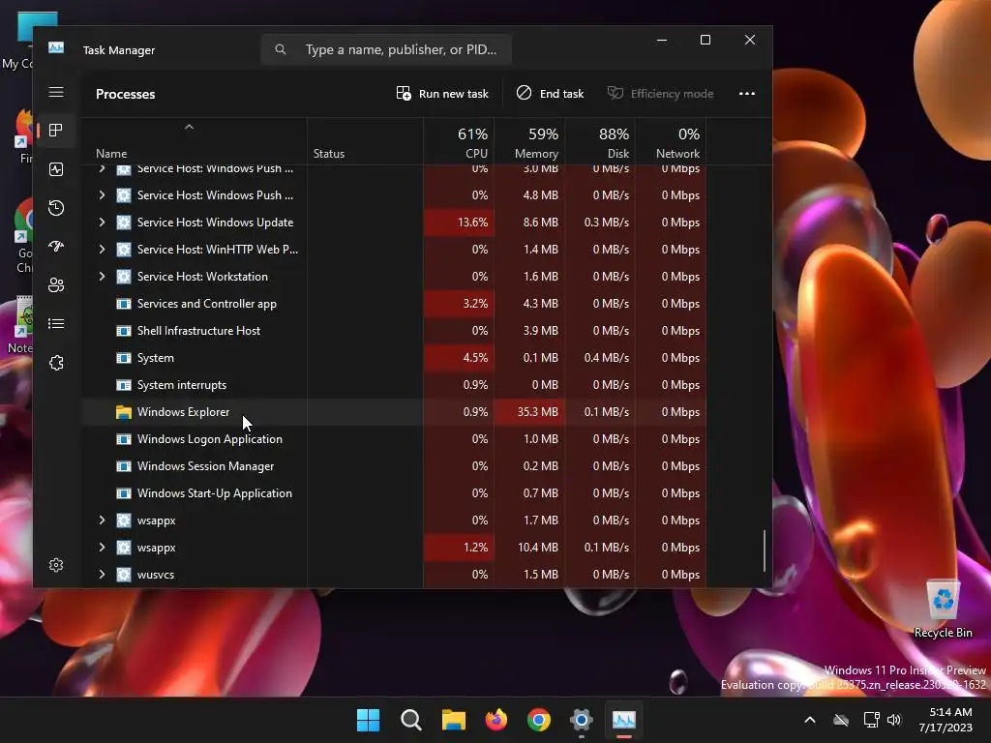Click End task
Viewport: 991px width, 743px height.
[551, 94]
